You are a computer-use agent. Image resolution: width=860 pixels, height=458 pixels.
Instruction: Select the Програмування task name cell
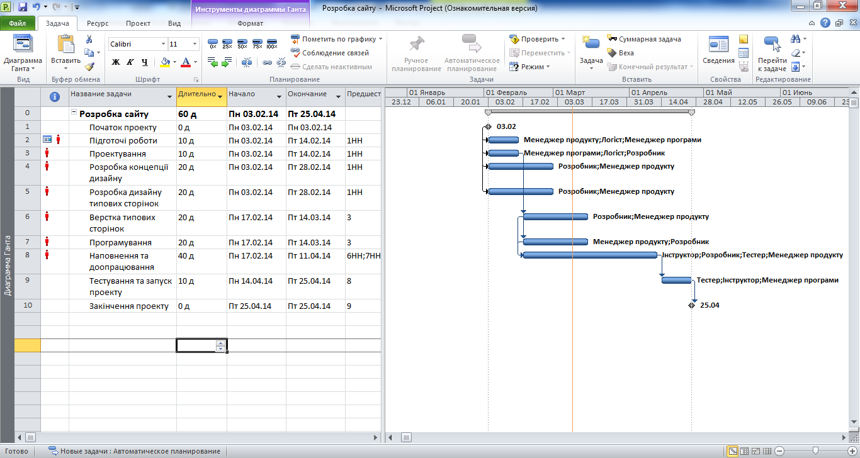(123, 242)
